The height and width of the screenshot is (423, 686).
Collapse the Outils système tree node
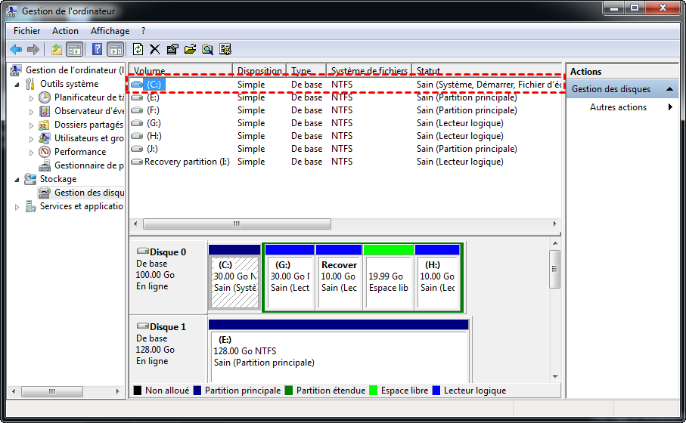[x=17, y=84]
